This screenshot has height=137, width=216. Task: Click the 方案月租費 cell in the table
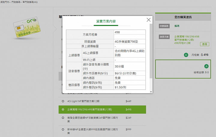(x=90, y=34)
